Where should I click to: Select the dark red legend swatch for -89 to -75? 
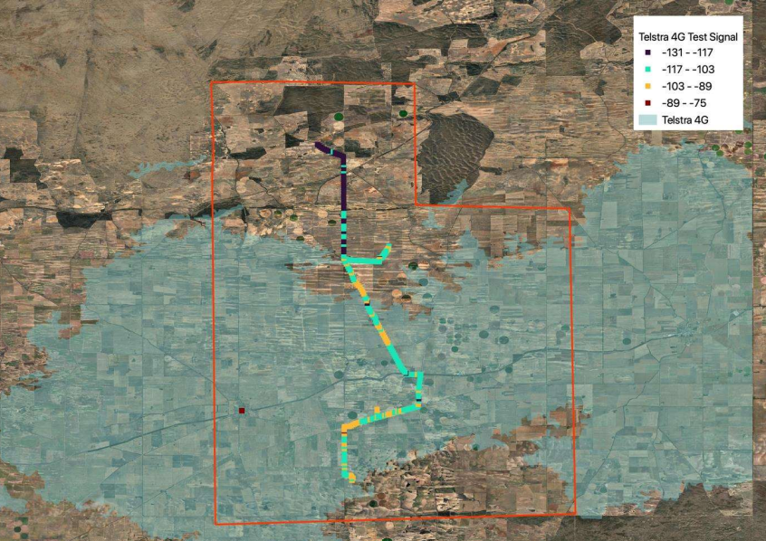[648, 103]
